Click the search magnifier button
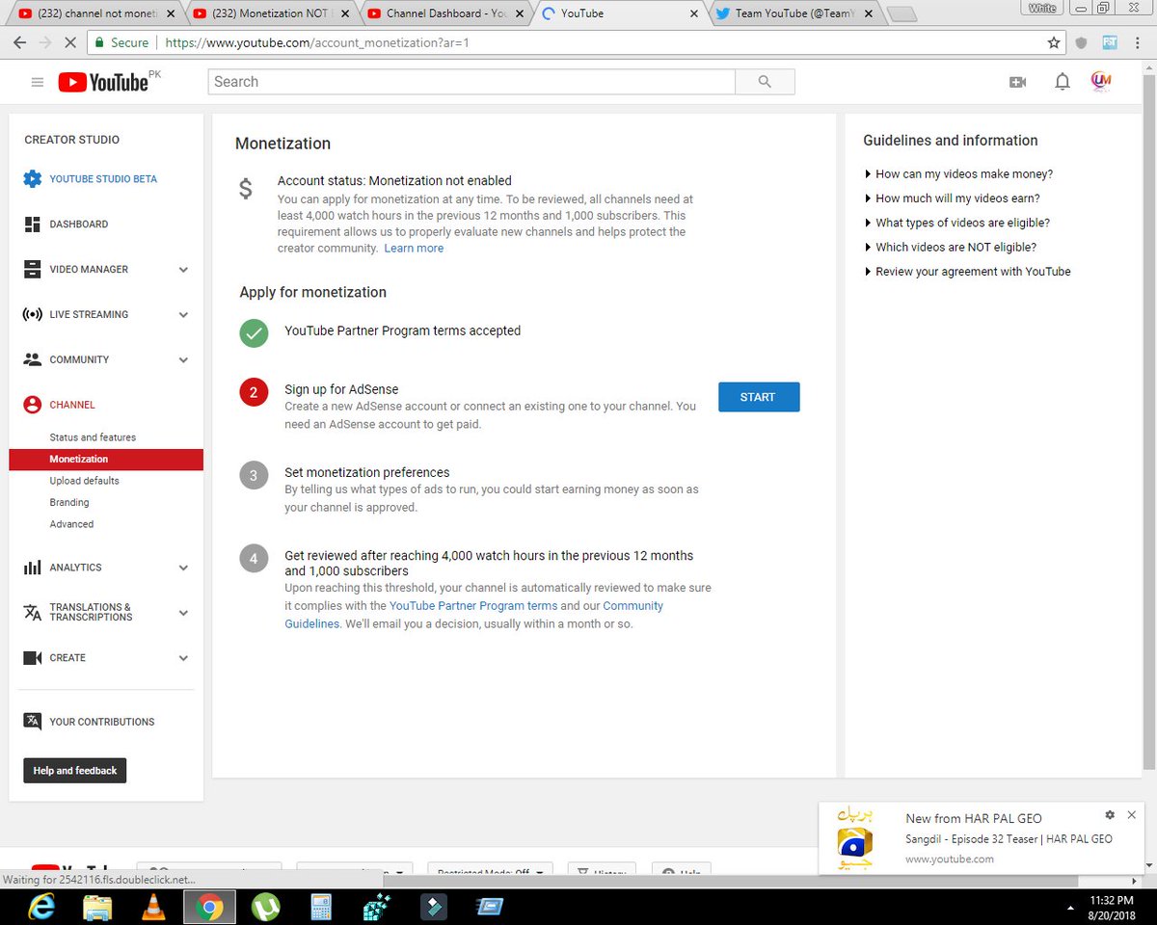1157x925 pixels. 765,82
